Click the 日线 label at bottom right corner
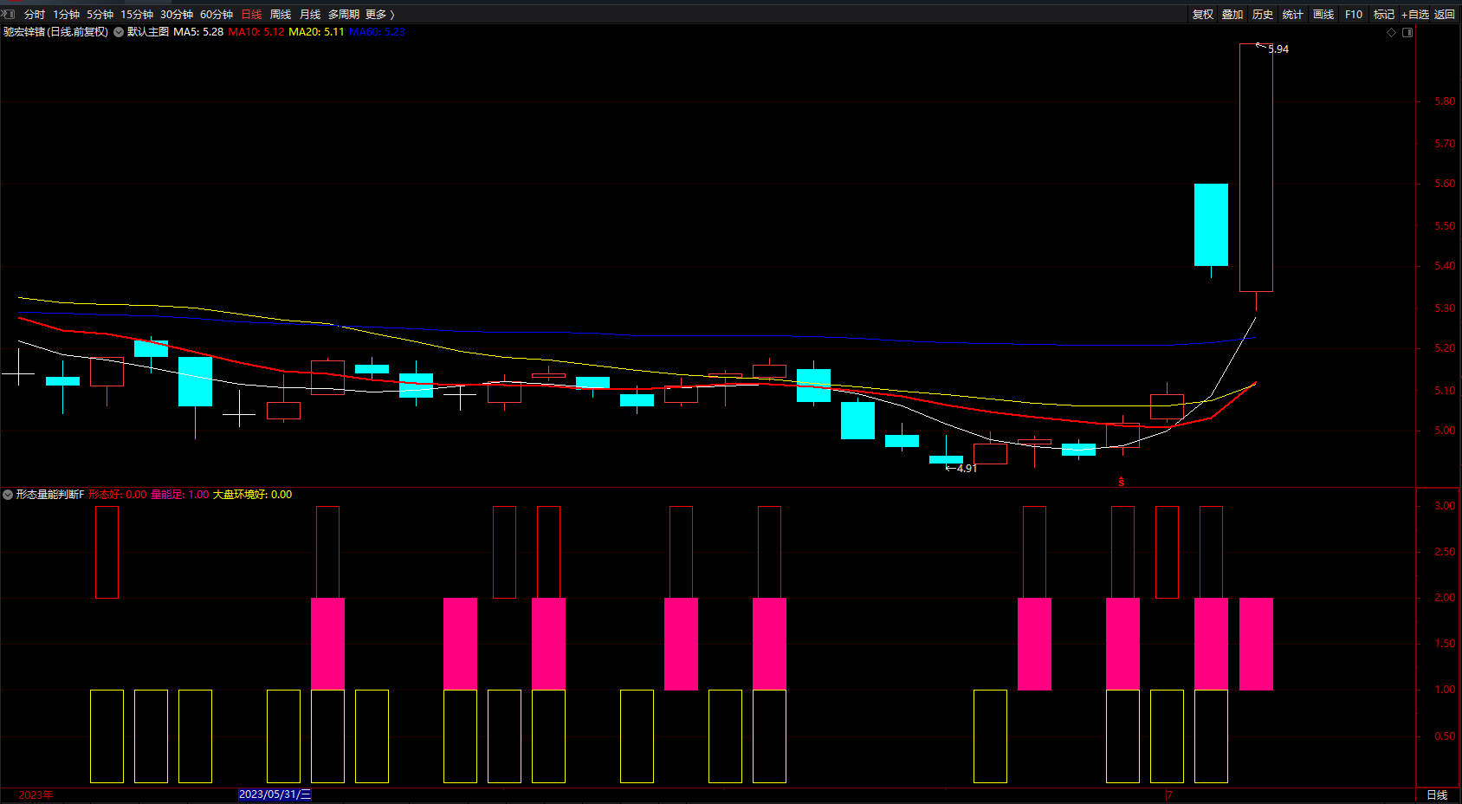 coord(1437,794)
